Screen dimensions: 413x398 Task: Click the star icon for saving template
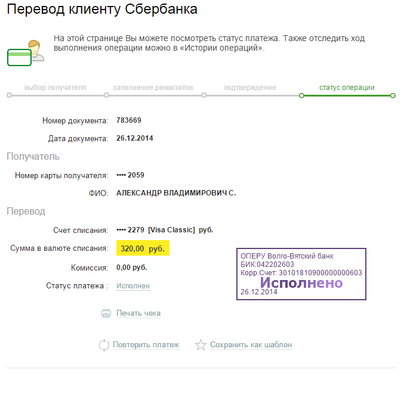coord(201,345)
